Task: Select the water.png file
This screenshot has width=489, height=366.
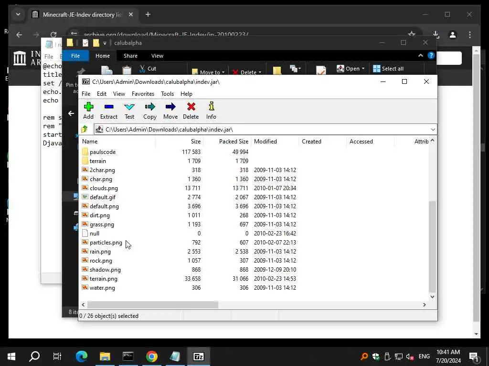Action: point(102,287)
